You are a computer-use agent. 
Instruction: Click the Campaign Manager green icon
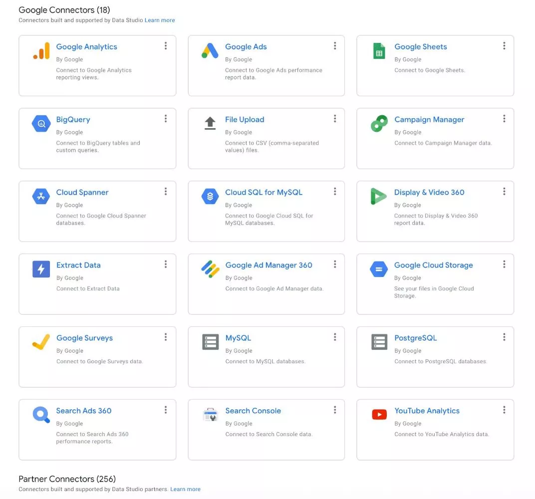coord(379,123)
